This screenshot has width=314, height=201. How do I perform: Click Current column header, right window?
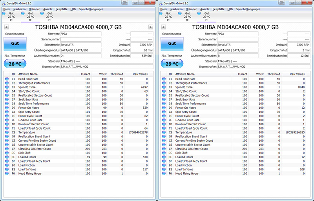240,74
